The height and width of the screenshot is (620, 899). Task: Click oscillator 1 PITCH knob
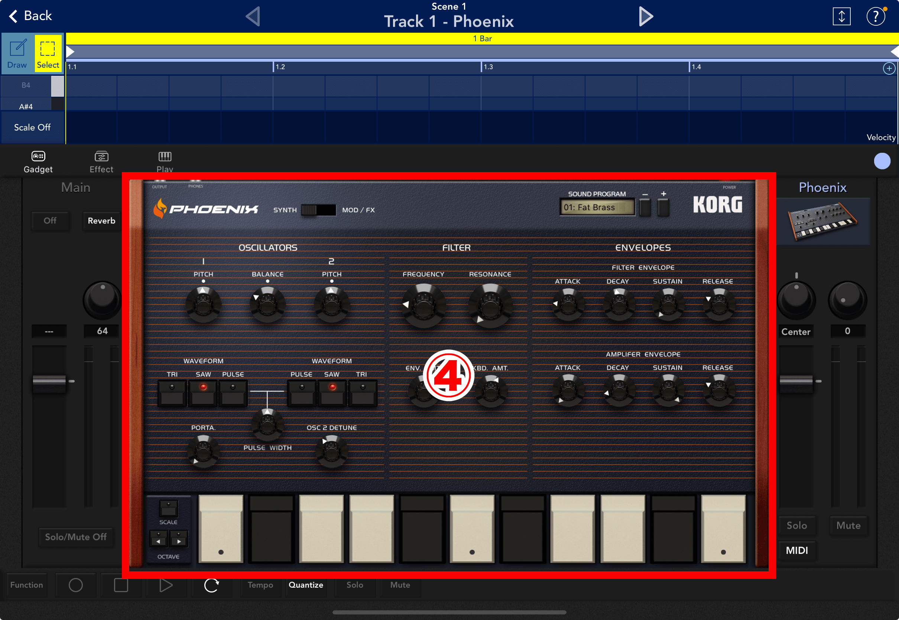pos(204,304)
